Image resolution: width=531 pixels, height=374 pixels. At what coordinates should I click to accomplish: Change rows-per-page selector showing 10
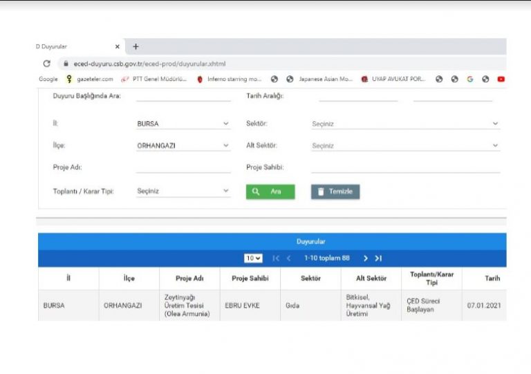(x=253, y=258)
